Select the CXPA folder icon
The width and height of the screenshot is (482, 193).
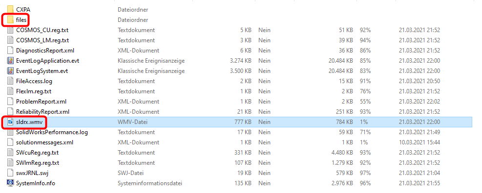[x=10, y=10]
